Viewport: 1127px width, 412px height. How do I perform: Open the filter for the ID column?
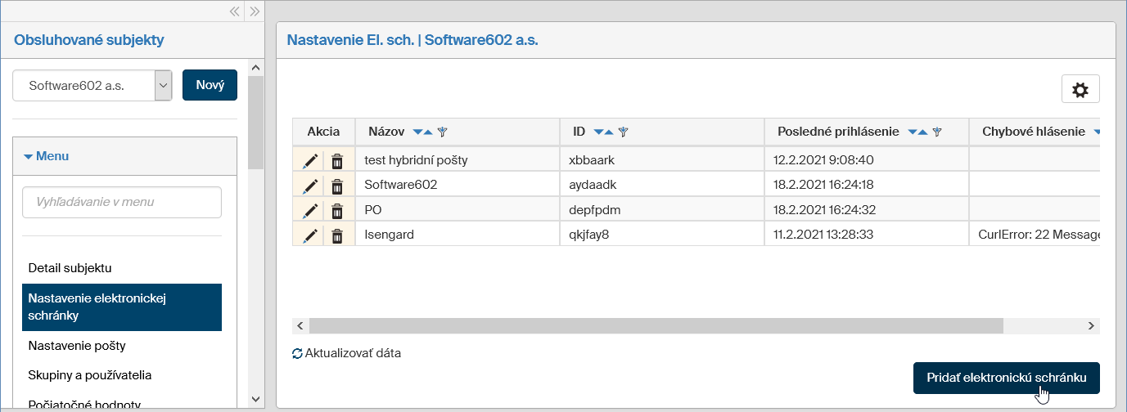[x=623, y=132]
